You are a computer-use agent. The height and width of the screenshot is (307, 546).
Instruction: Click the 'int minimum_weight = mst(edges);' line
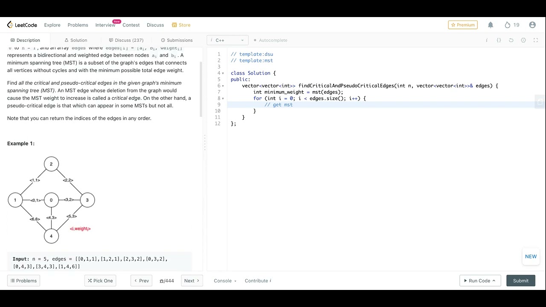click(298, 92)
